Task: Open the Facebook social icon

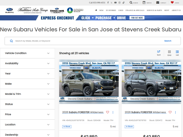Action: click(x=108, y=2)
